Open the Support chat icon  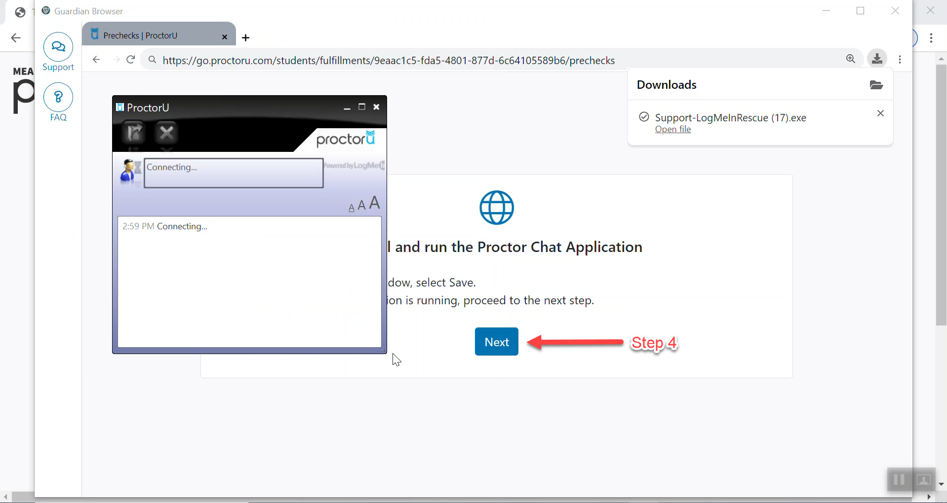58,47
